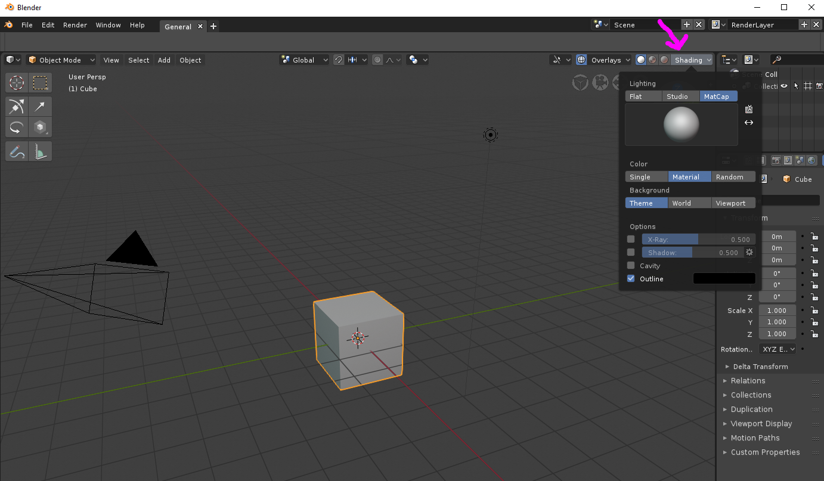Open the 3D viewport editor type menu
This screenshot has width=824, height=481.
pos(13,60)
